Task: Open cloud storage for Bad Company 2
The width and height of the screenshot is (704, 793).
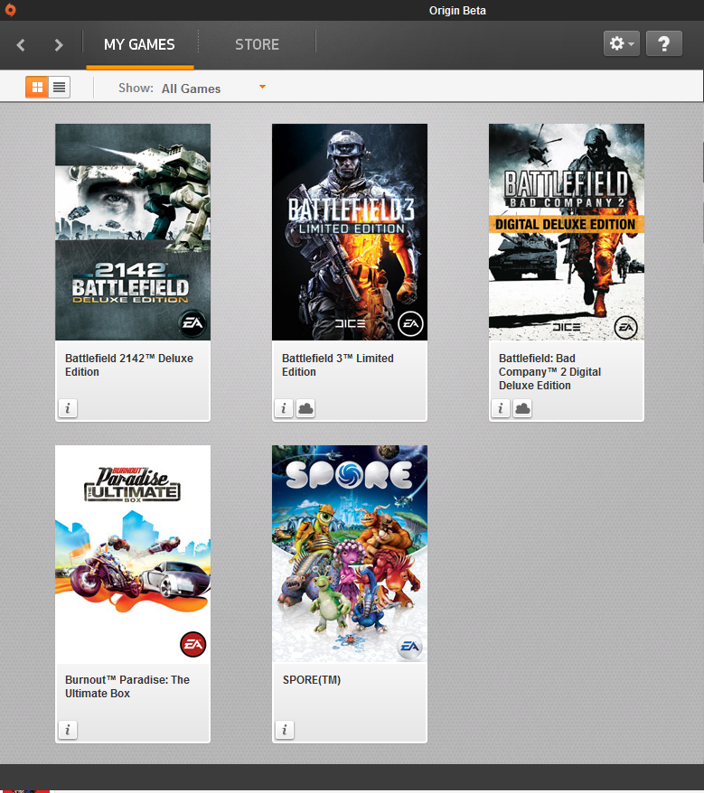Action: pyautogui.click(x=522, y=408)
